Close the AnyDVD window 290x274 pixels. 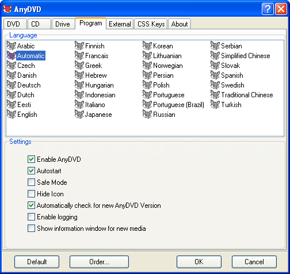[x=281, y=9]
